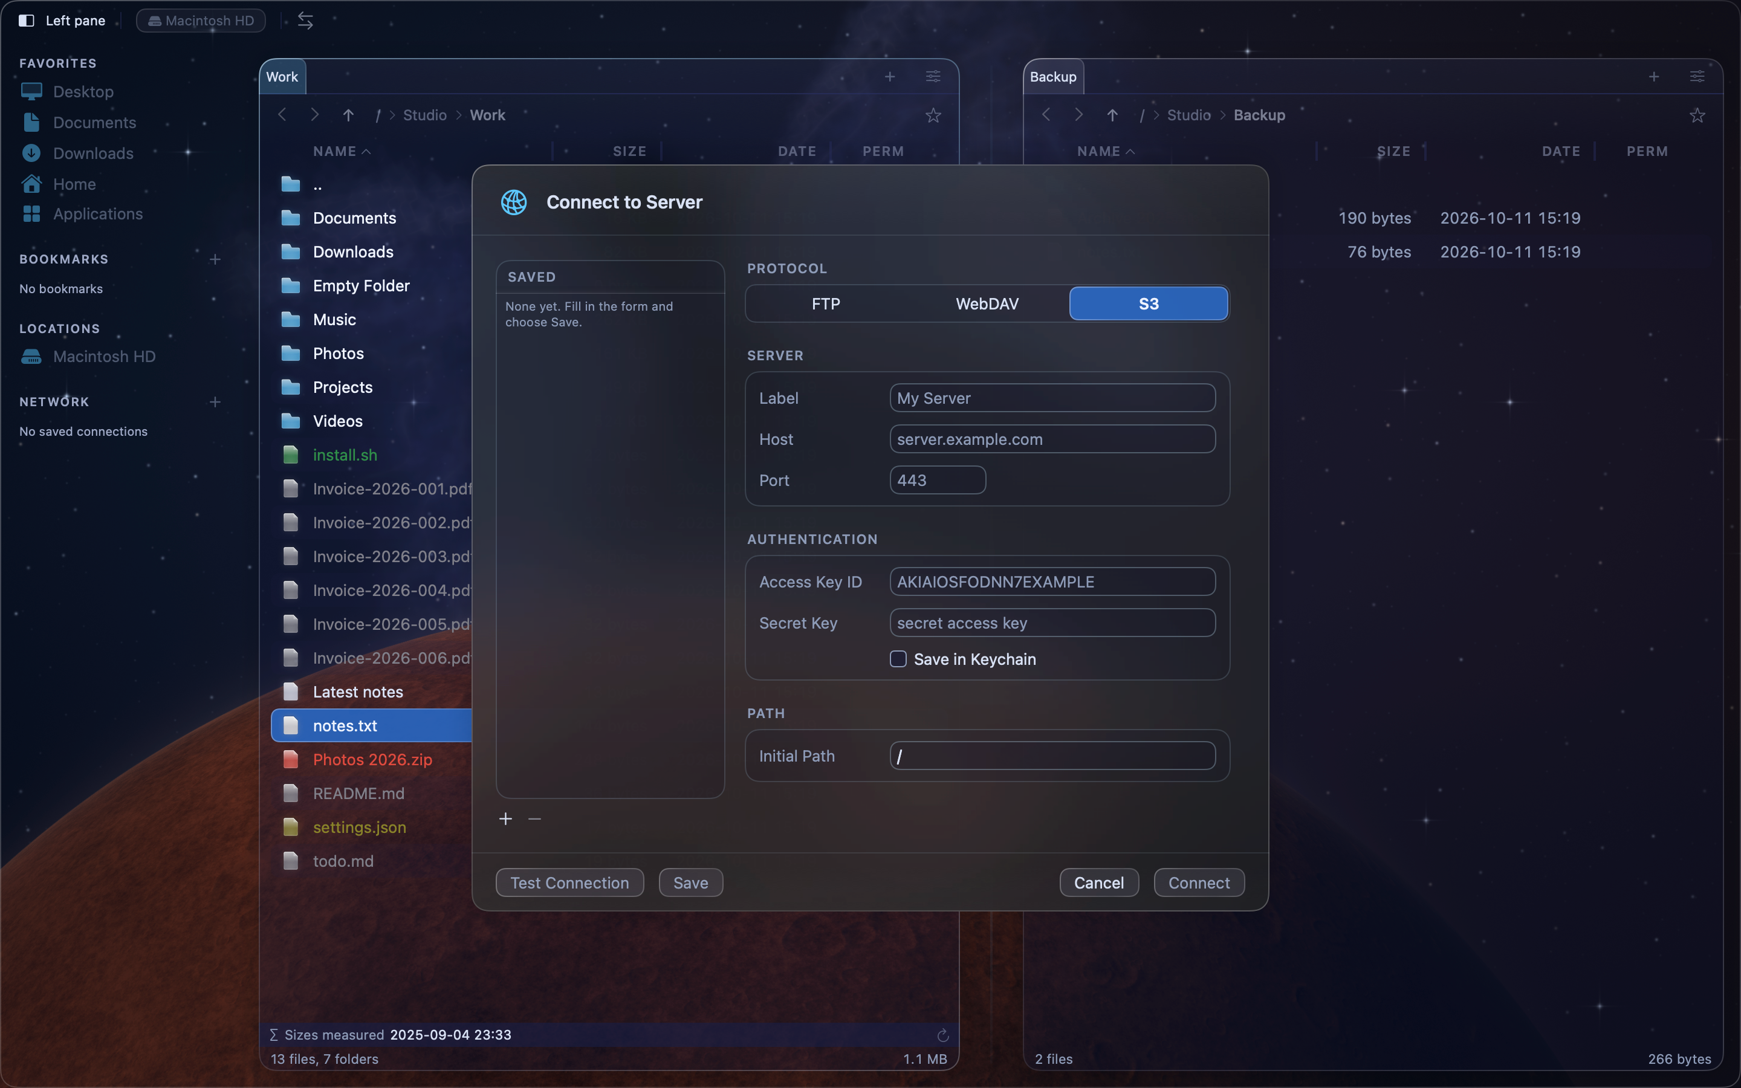Sort Work pane by Name column
This screenshot has height=1088, width=1741.
click(x=342, y=151)
